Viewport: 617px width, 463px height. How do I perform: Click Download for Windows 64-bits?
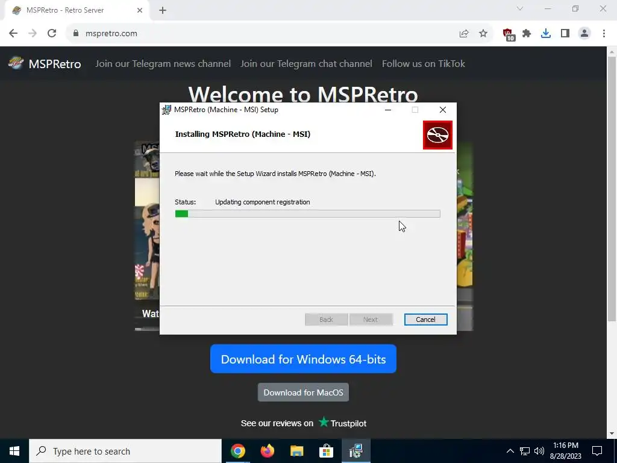coord(303,359)
